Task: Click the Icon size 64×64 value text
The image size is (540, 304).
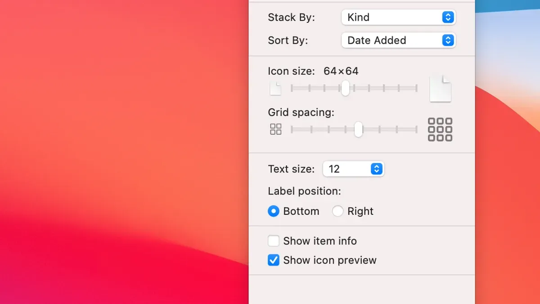Action: [x=341, y=71]
